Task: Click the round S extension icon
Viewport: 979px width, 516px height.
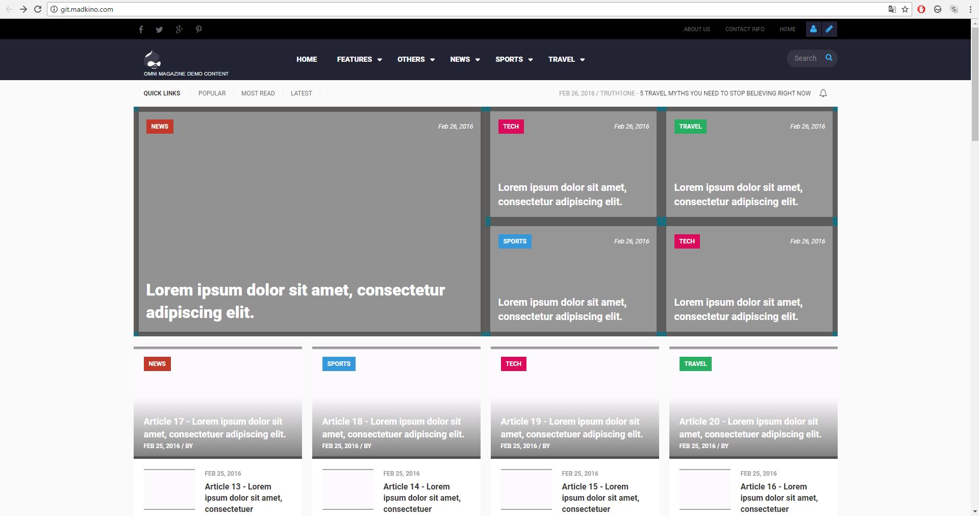Action: click(954, 9)
